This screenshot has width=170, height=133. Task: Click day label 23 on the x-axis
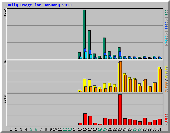pyautogui.click(x=120, y=129)
